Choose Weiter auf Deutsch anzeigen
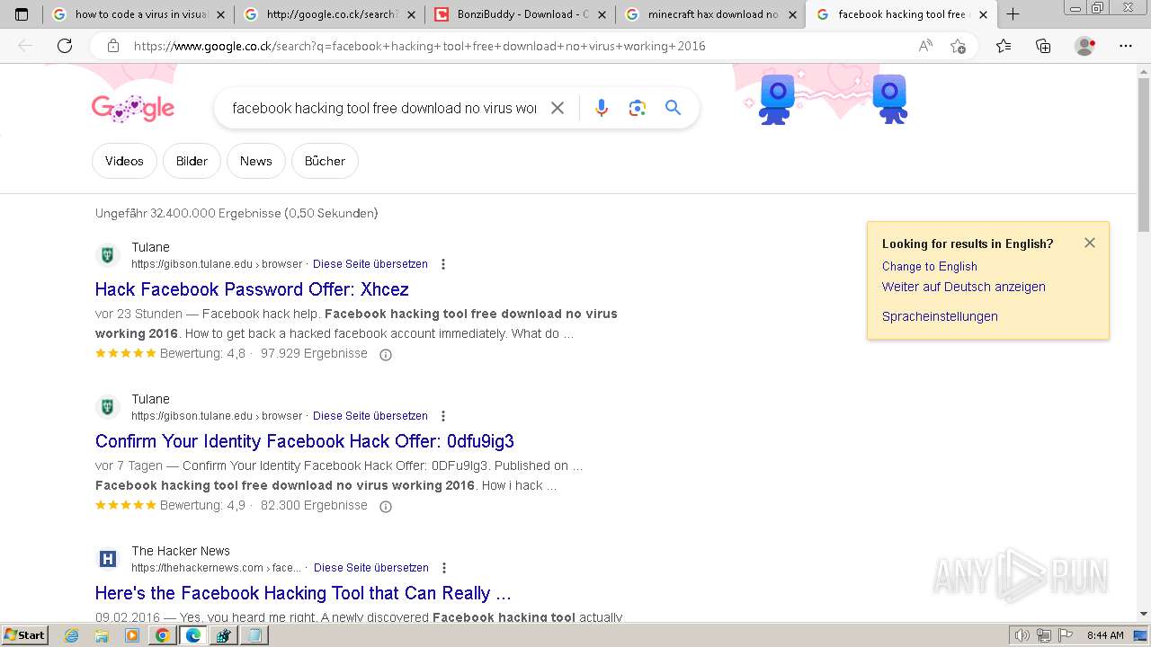The image size is (1151, 647). [x=963, y=287]
